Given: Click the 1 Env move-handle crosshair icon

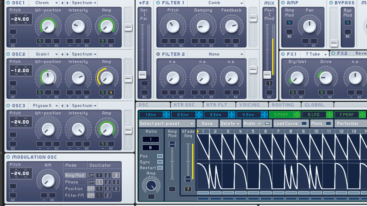Looking at the screenshot, I should (x=166, y=115).
